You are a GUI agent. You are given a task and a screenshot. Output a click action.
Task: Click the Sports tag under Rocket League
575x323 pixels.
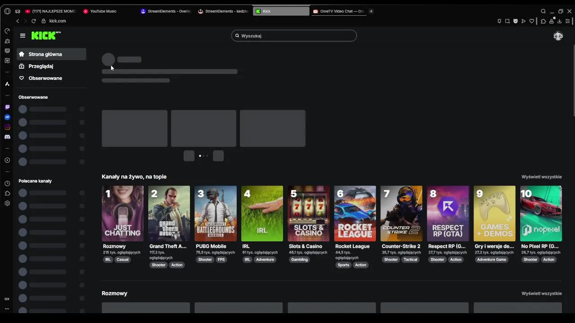pyautogui.click(x=343, y=265)
